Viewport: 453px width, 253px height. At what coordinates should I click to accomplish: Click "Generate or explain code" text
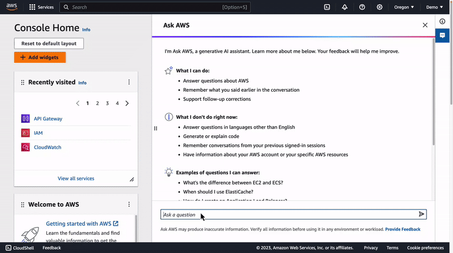click(x=211, y=136)
